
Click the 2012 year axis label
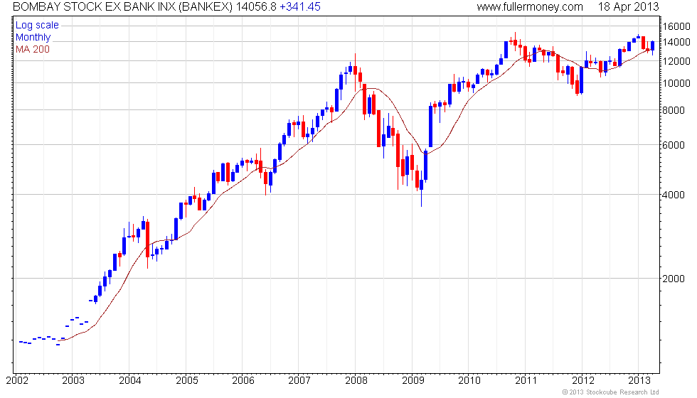point(582,380)
